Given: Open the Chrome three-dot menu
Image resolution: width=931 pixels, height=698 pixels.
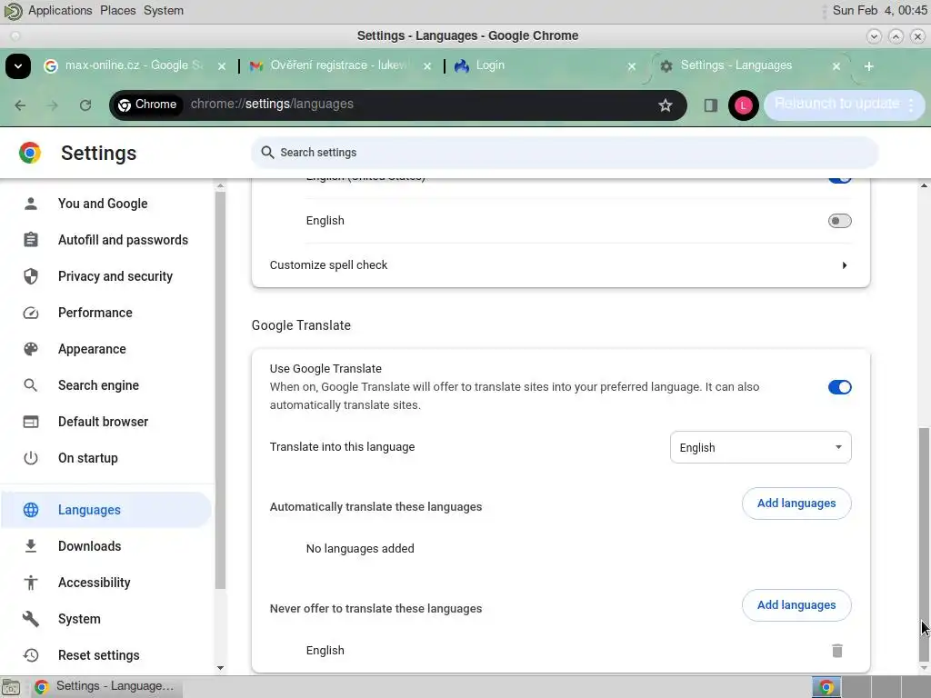Looking at the screenshot, I should pos(911,105).
